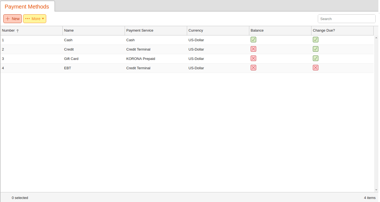
Task: Sort by the Number column header
Action: click(31, 31)
